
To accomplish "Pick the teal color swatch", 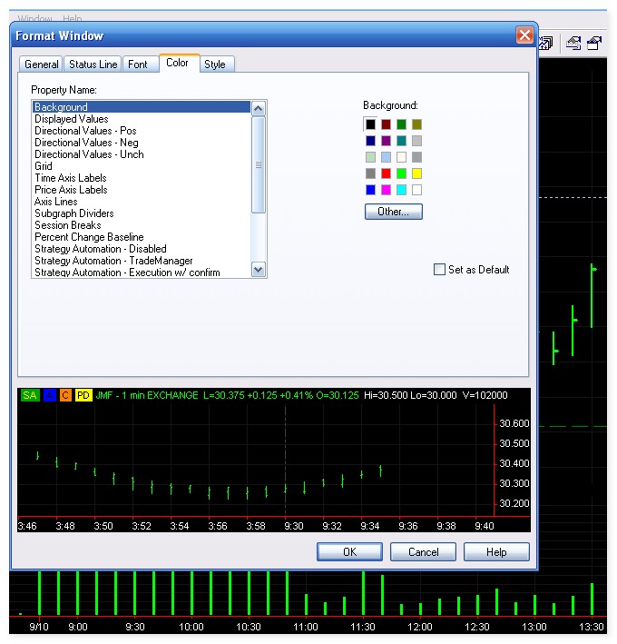I will point(402,141).
